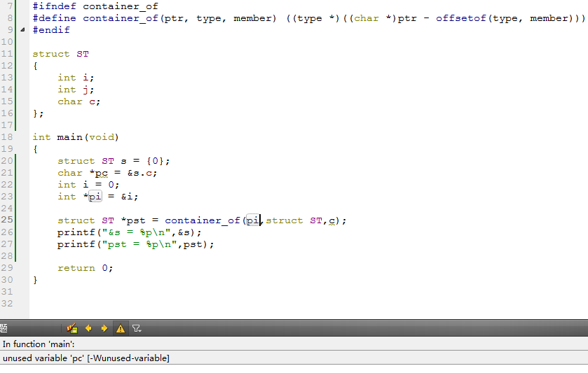Screen dimensions: 588x373
Task: Select the "unused variable 'pc'" warning row
Action: tap(294, 358)
